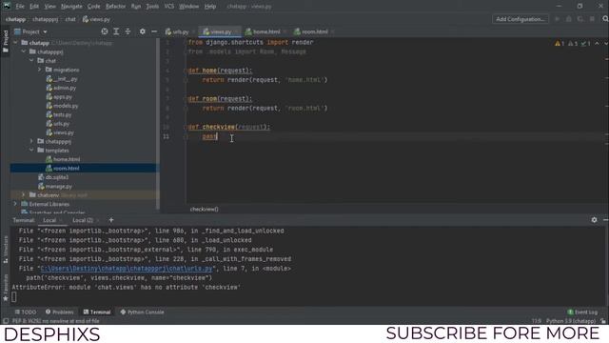Open Project panel settings gear
Image resolution: width=609 pixels, height=343 pixels.
pyautogui.click(x=143, y=31)
